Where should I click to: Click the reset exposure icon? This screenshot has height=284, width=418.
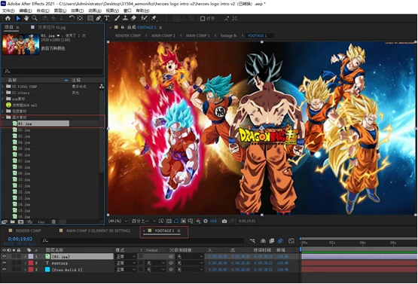click(206, 221)
